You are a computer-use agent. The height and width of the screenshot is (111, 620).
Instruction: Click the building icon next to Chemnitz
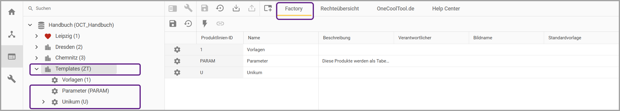point(48,58)
